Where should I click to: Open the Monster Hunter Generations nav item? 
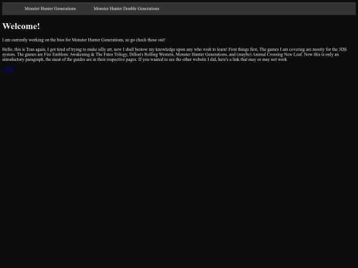(x=50, y=9)
